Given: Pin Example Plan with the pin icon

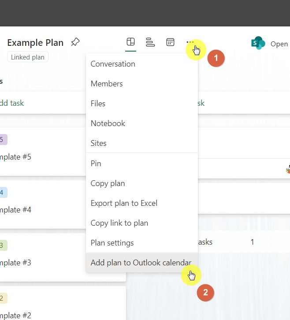Looking at the screenshot, I should tap(75, 42).
